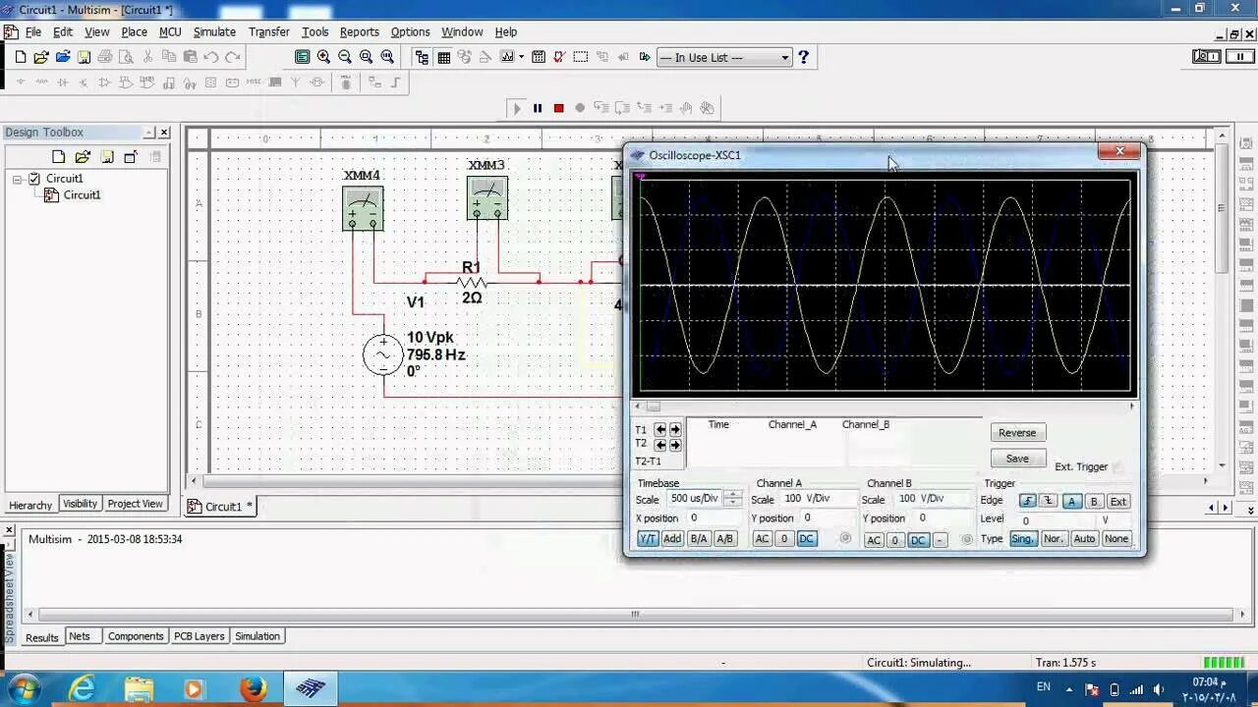Move cursor T2 right with arrow
Image resolution: width=1258 pixels, height=707 pixels.
(675, 445)
